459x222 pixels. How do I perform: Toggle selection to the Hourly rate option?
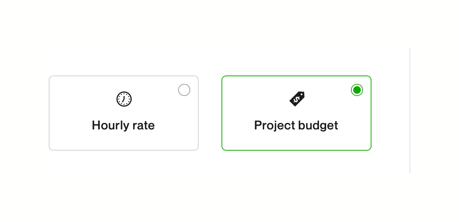124,113
